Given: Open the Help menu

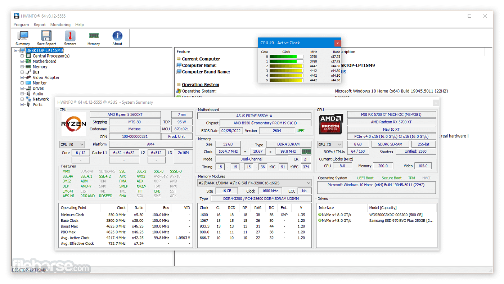Looking at the screenshot, I should pyautogui.click(x=80, y=24).
